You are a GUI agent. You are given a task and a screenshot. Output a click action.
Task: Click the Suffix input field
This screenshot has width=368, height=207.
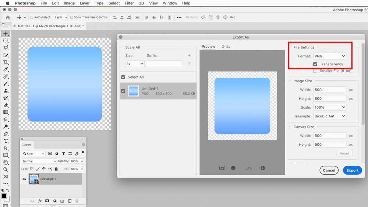coord(165,64)
